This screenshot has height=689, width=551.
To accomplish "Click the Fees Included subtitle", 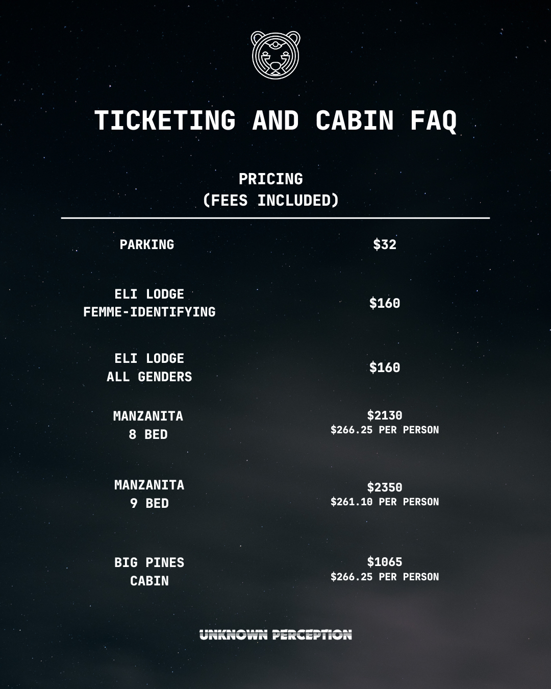I will 271,201.
